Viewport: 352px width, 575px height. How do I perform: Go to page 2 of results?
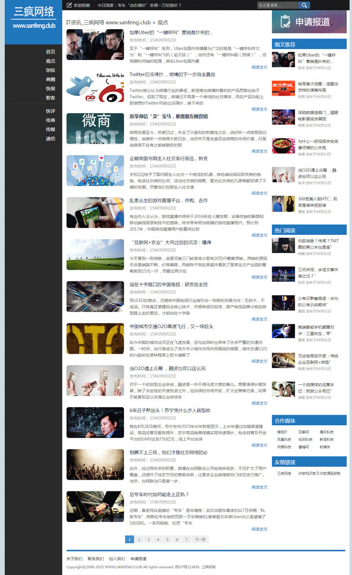[x=139, y=539]
